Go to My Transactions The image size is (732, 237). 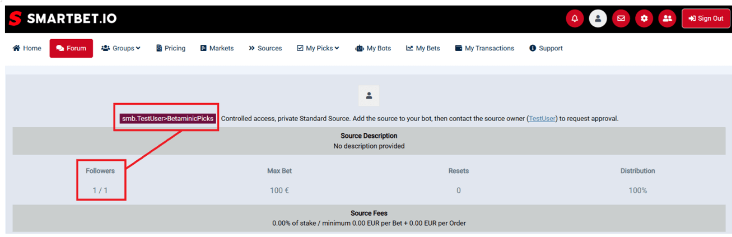coord(484,48)
